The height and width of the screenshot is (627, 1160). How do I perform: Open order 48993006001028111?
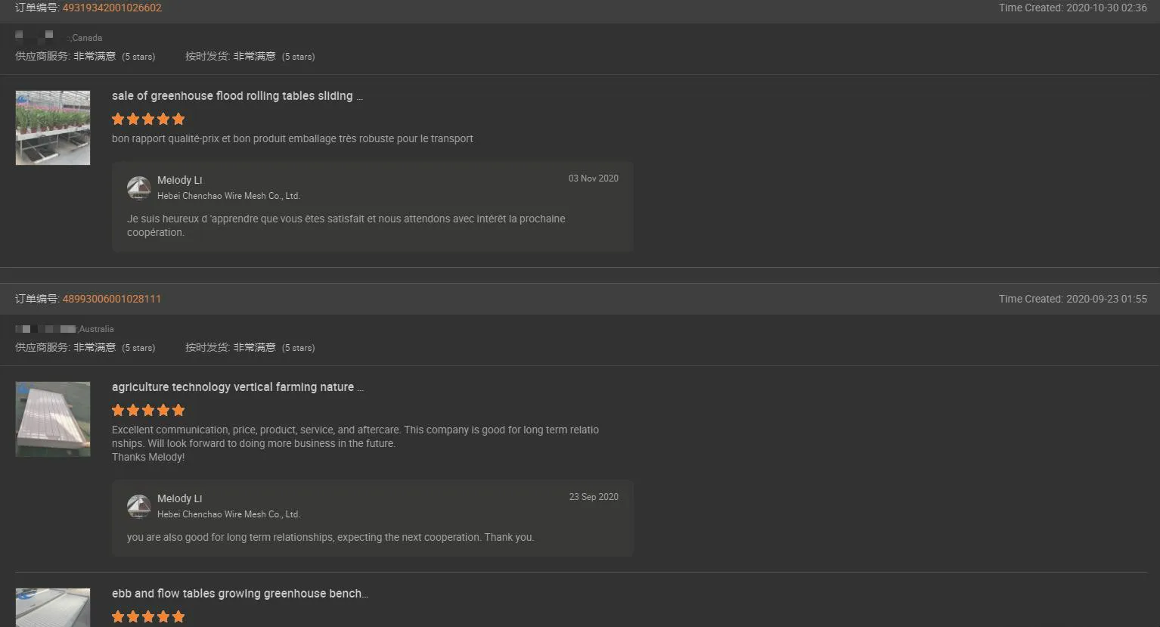tap(111, 299)
